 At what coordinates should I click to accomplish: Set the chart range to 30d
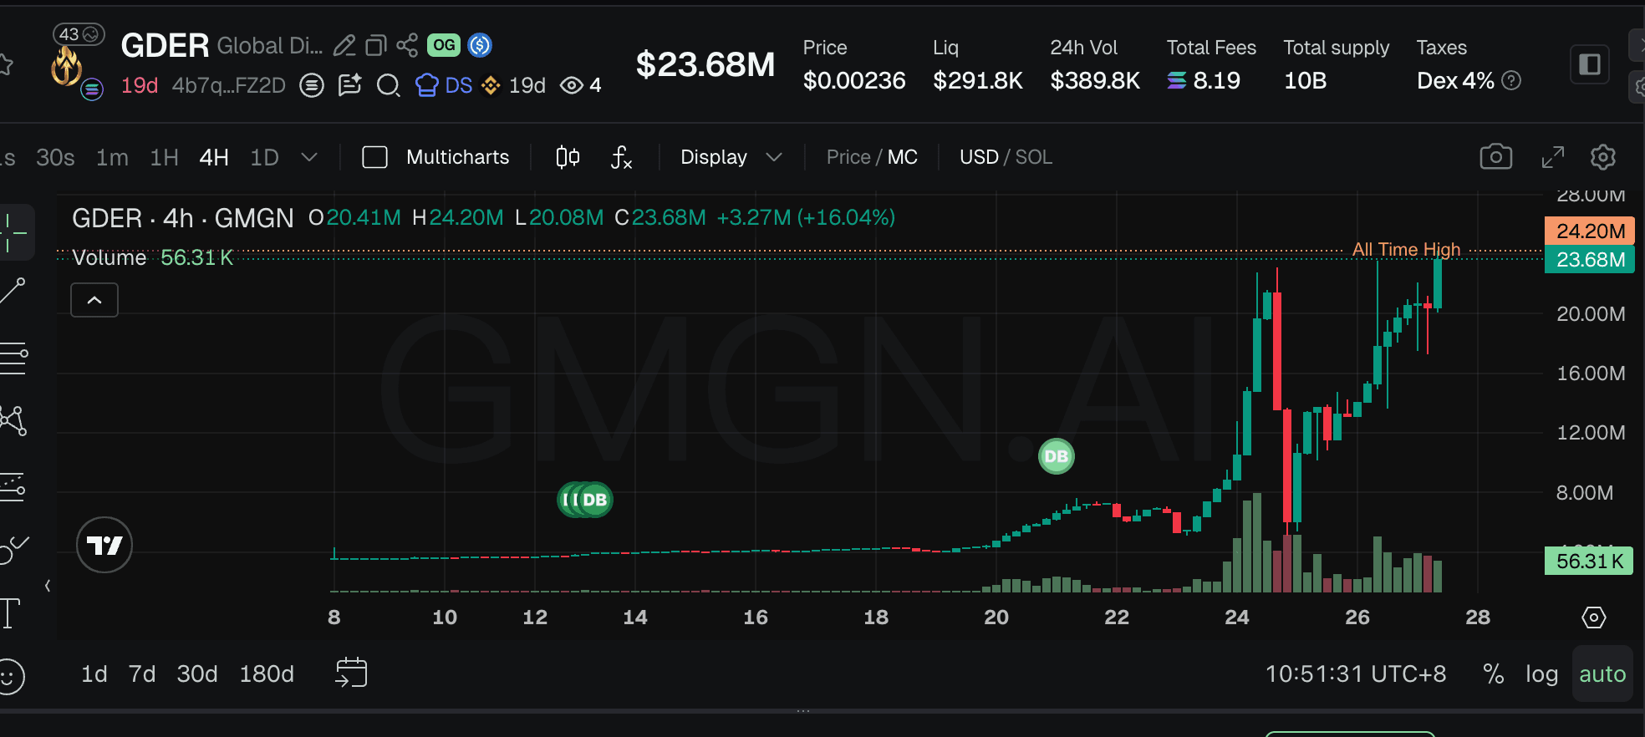196,673
